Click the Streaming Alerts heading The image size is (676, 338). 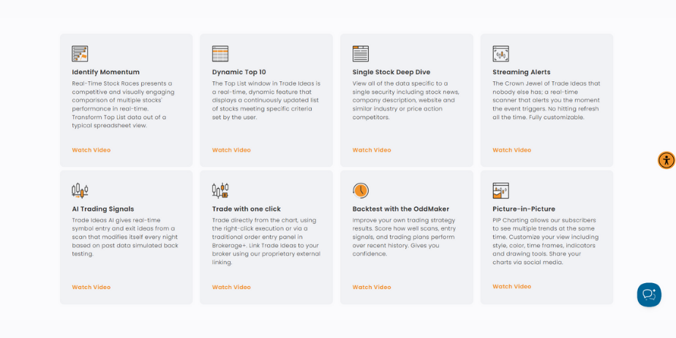(521, 72)
